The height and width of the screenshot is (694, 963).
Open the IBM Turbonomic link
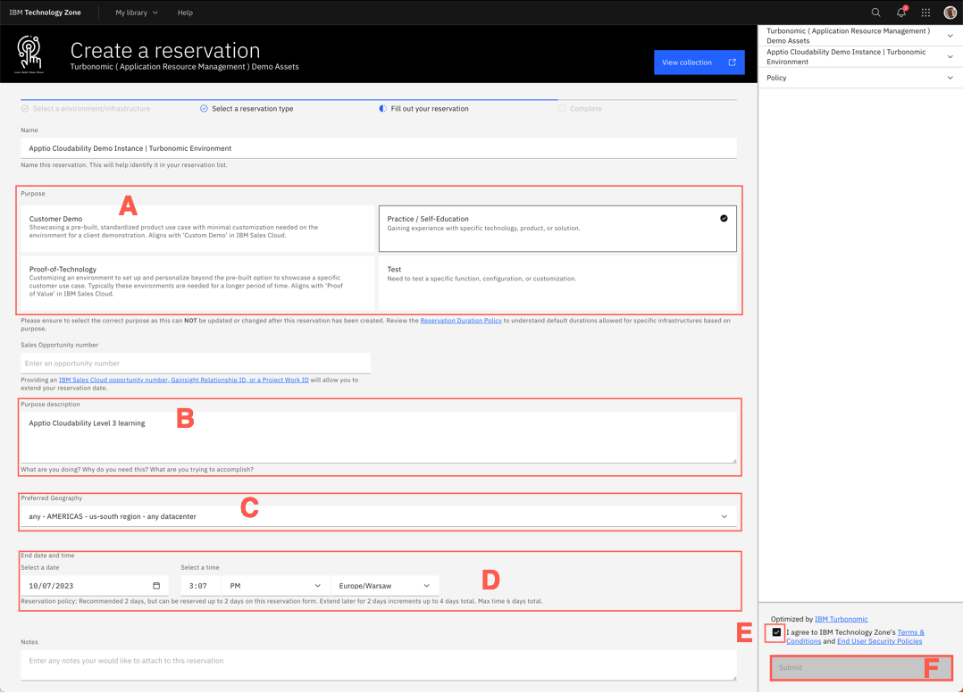coord(841,619)
